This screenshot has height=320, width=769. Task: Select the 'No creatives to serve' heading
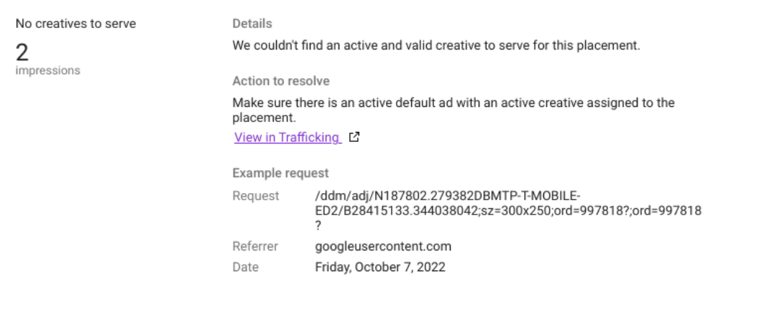[x=75, y=24]
